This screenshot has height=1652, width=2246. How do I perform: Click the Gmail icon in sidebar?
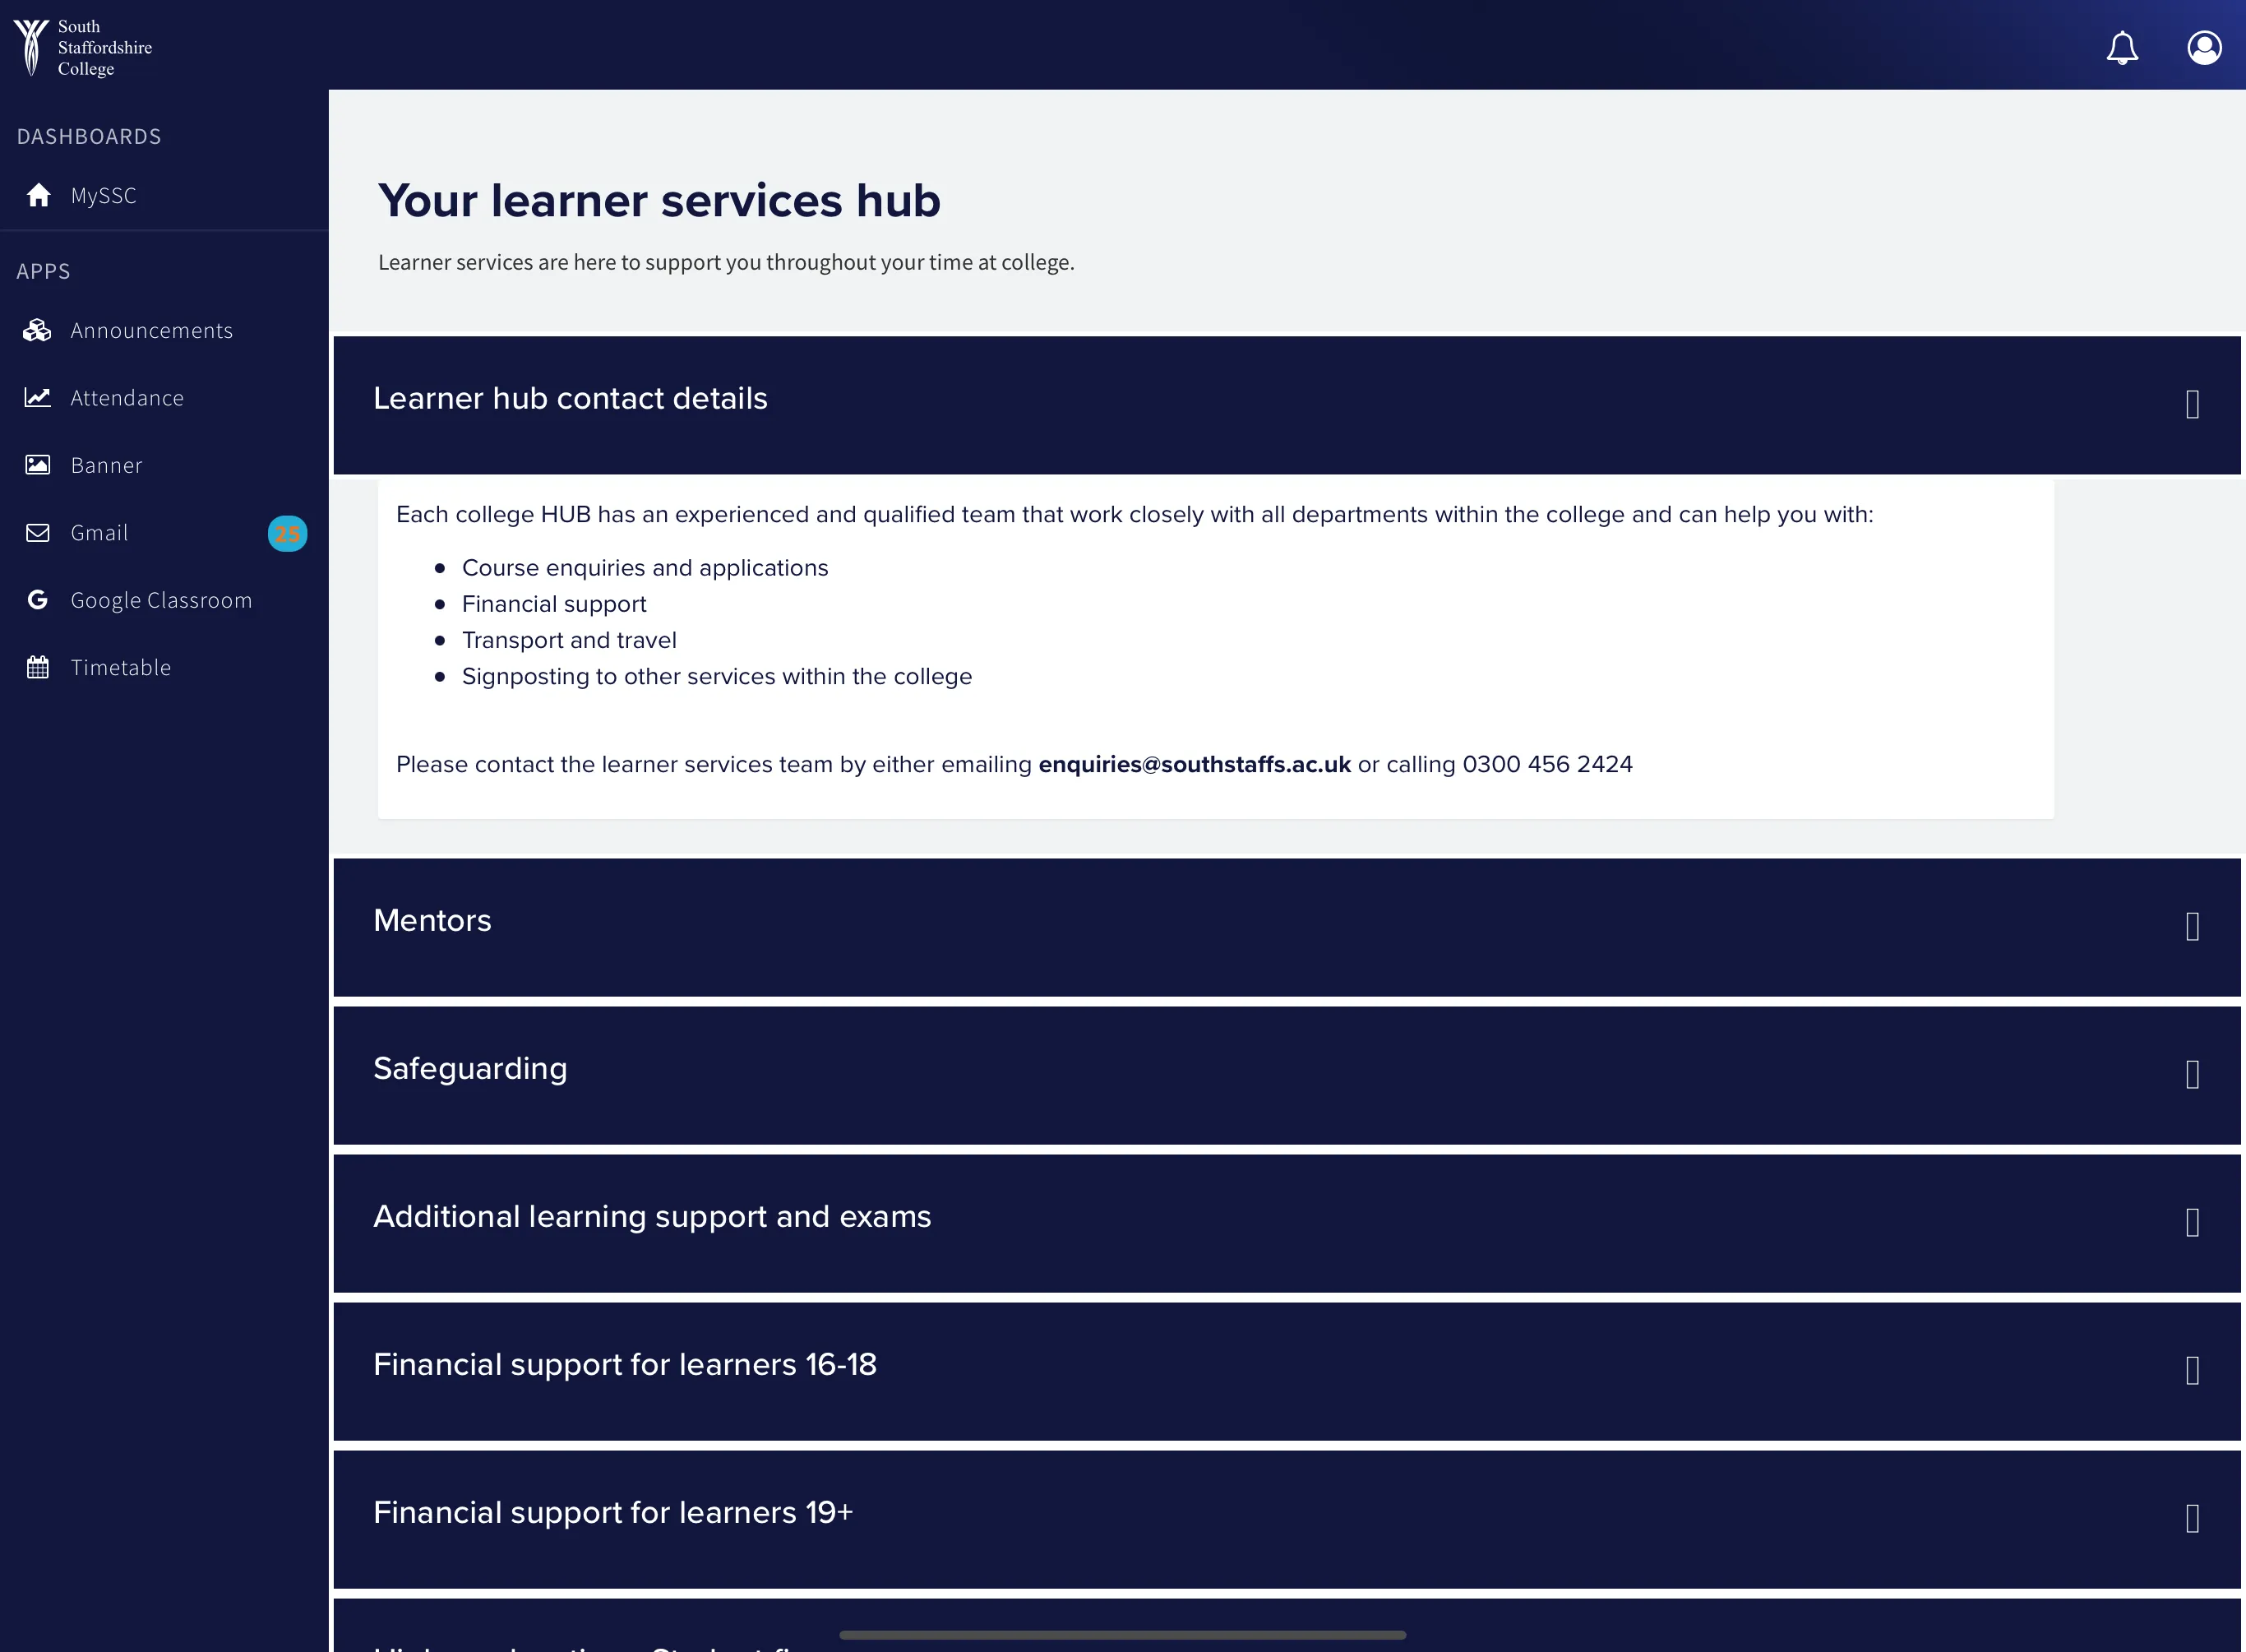tap(37, 532)
